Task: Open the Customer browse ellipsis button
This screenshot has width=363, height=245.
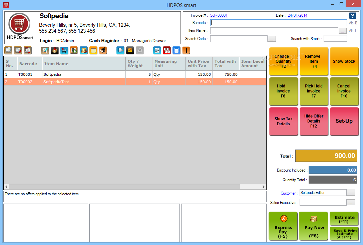Action: tap(351, 193)
